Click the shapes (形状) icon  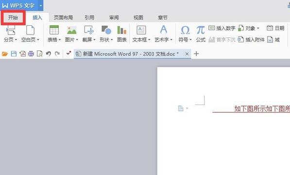click(x=106, y=30)
